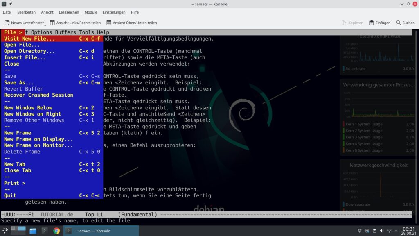
Task: Launch the pinned Konsole terminal icon
Action: point(45,231)
